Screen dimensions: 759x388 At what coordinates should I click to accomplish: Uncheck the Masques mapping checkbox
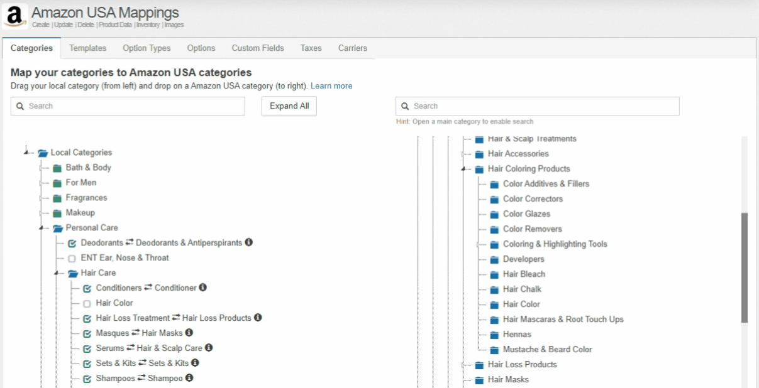click(x=87, y=333)
